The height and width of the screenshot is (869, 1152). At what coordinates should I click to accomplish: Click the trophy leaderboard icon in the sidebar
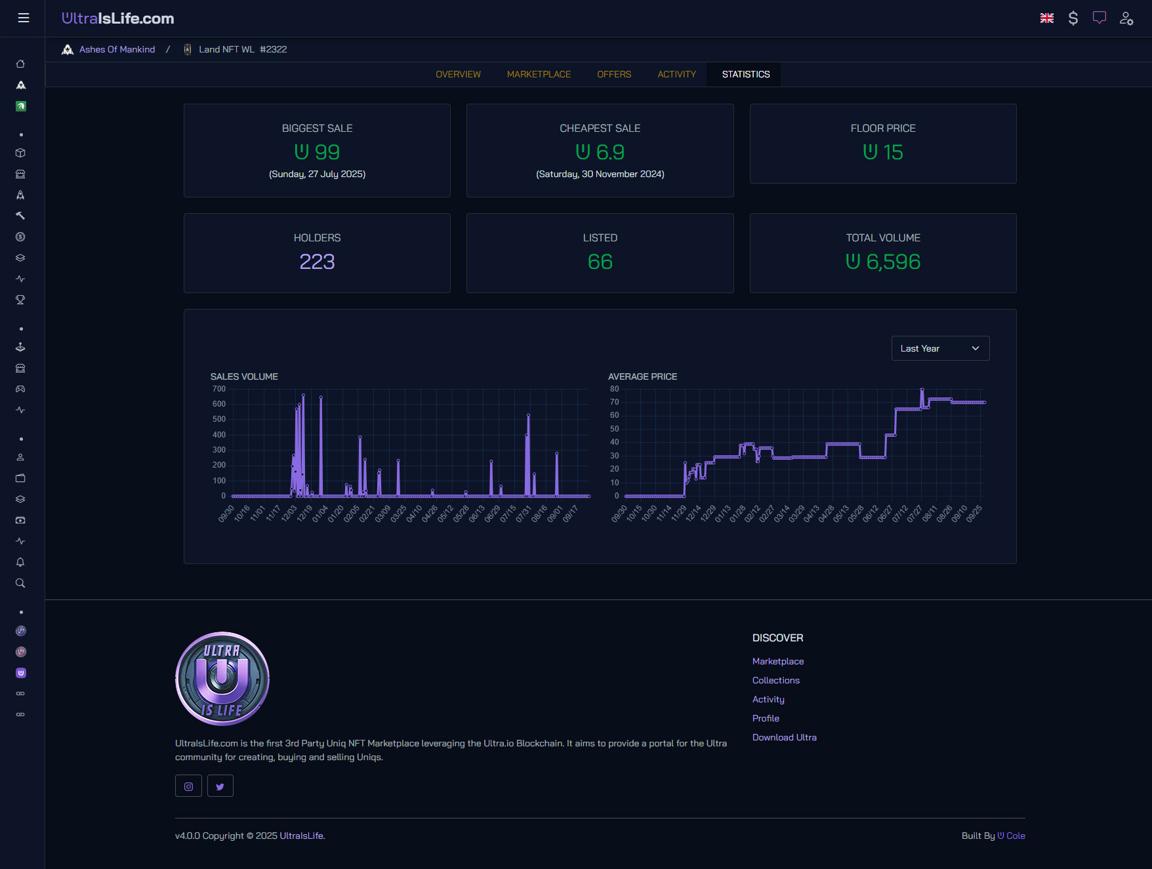point(20,300)
